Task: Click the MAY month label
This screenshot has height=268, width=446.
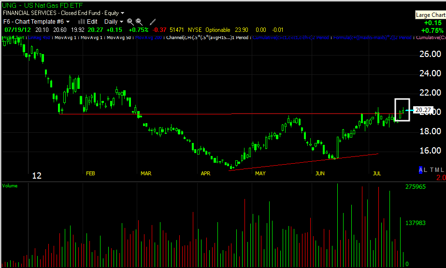Action: (x=260, y=173)
